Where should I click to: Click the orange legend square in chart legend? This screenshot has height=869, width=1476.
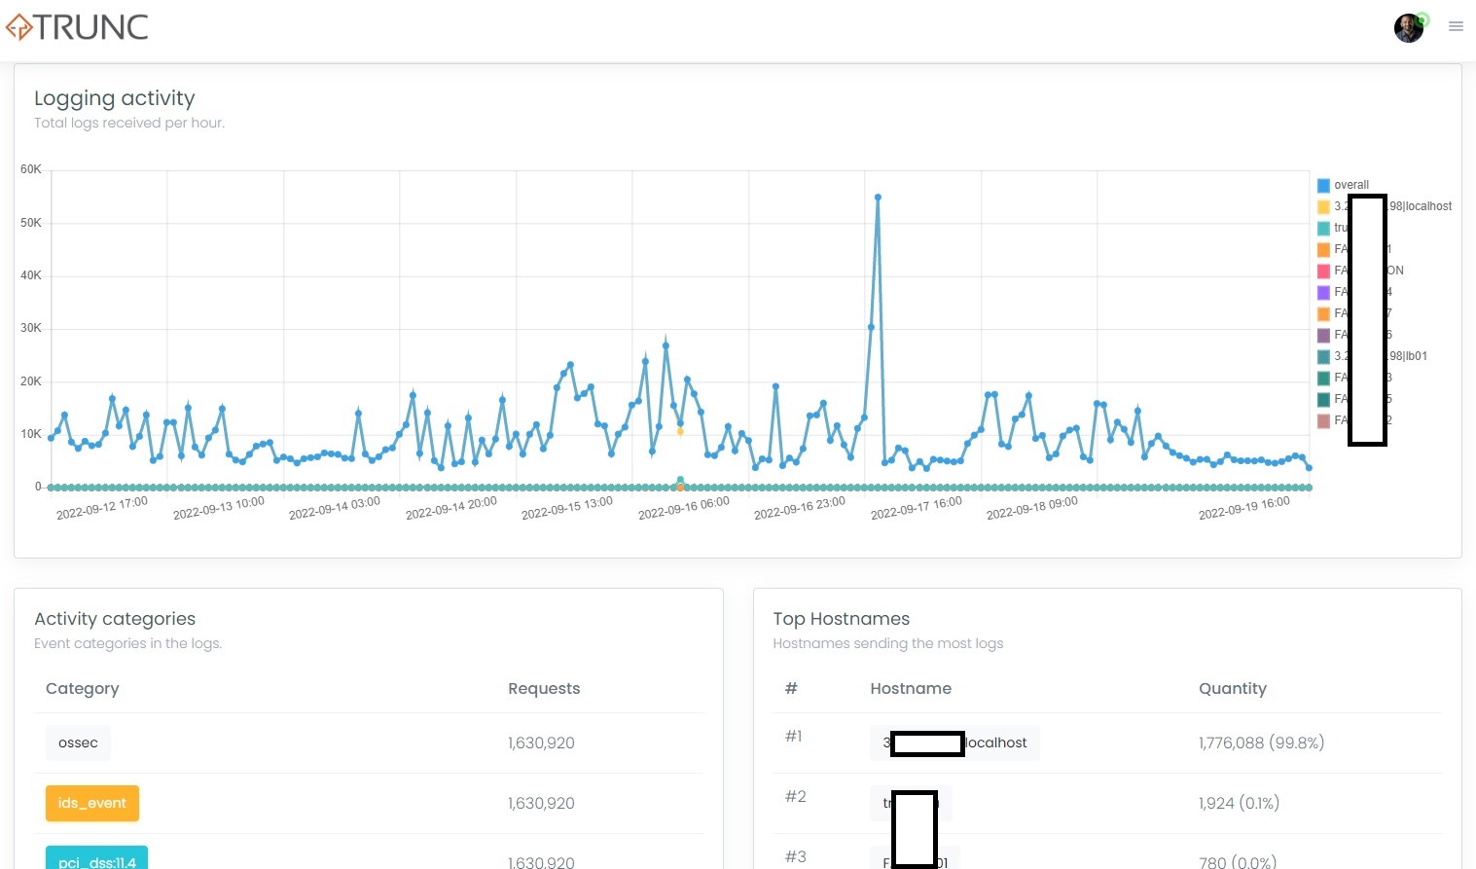tap(1323, 249)
